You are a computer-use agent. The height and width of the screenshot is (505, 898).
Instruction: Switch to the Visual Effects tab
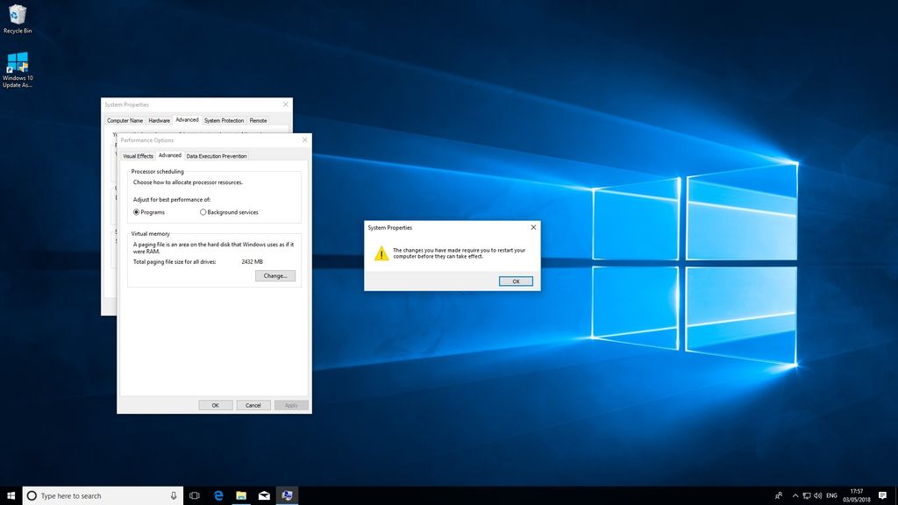click(x=137, y=155)
